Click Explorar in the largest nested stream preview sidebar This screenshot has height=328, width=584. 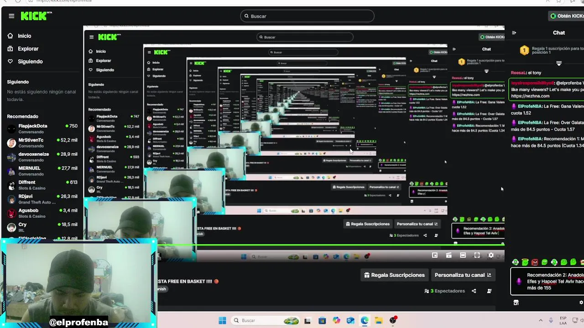tap(104, 61)
